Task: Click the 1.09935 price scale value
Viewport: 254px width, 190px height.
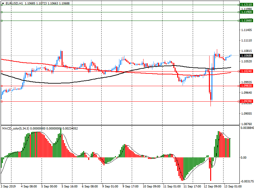Action: [247, 82]
